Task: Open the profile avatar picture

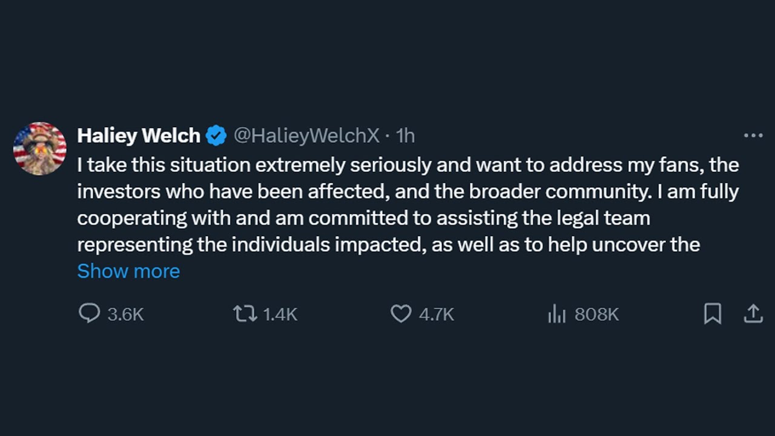Action: click(40, 149)
